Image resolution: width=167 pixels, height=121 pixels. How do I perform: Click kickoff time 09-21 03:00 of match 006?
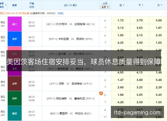32,99
